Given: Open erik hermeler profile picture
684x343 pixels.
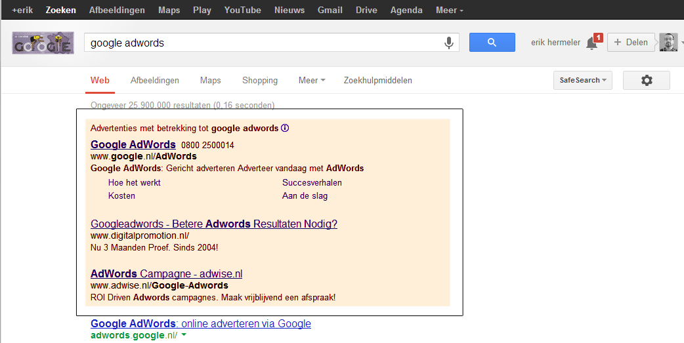Looking at the screenshot, I should pos(668,43).
